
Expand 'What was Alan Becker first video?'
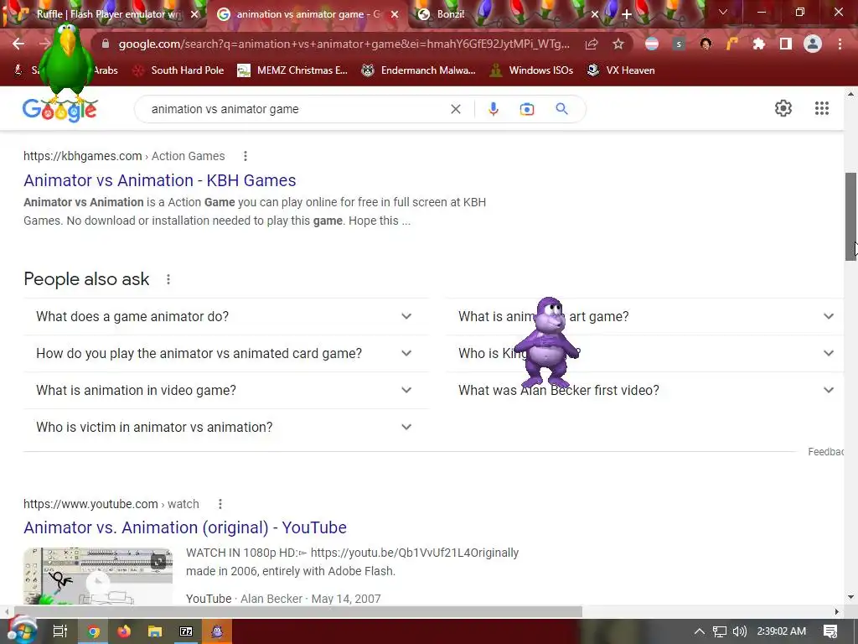pos(644,390)
